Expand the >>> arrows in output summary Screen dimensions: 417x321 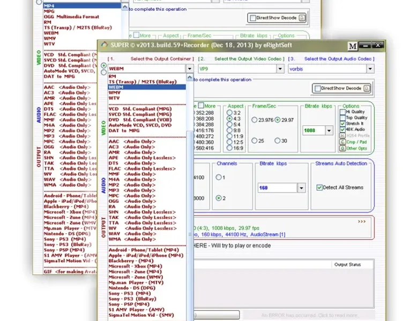tap(362, 221)
